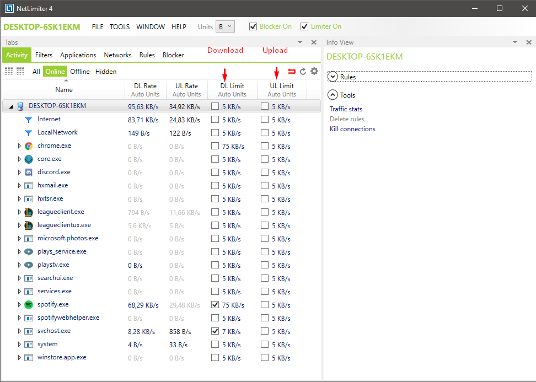This screenshot has height=382, width=536.
Task: Enable UL Limit checkbox for discord.exe
Action: click(x=265, y=172)
